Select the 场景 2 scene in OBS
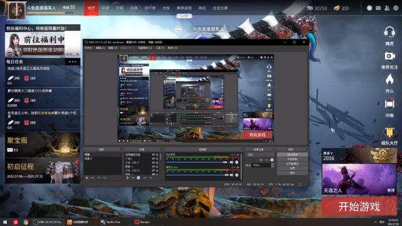The image size is (402, 226). coord(88,159)
